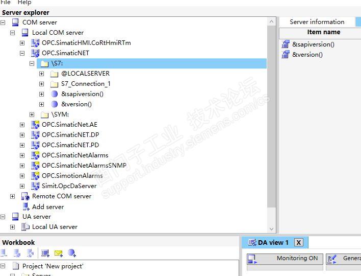Add a new DA view from Workbook toolbar
361x276 pixels.
45,253
